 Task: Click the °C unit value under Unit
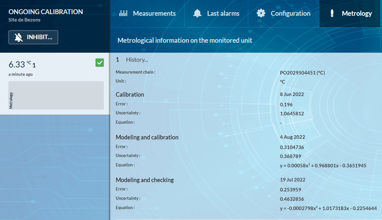[x=282, y=82]
